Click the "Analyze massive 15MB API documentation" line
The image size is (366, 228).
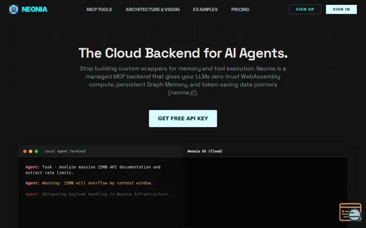point(93,170)
